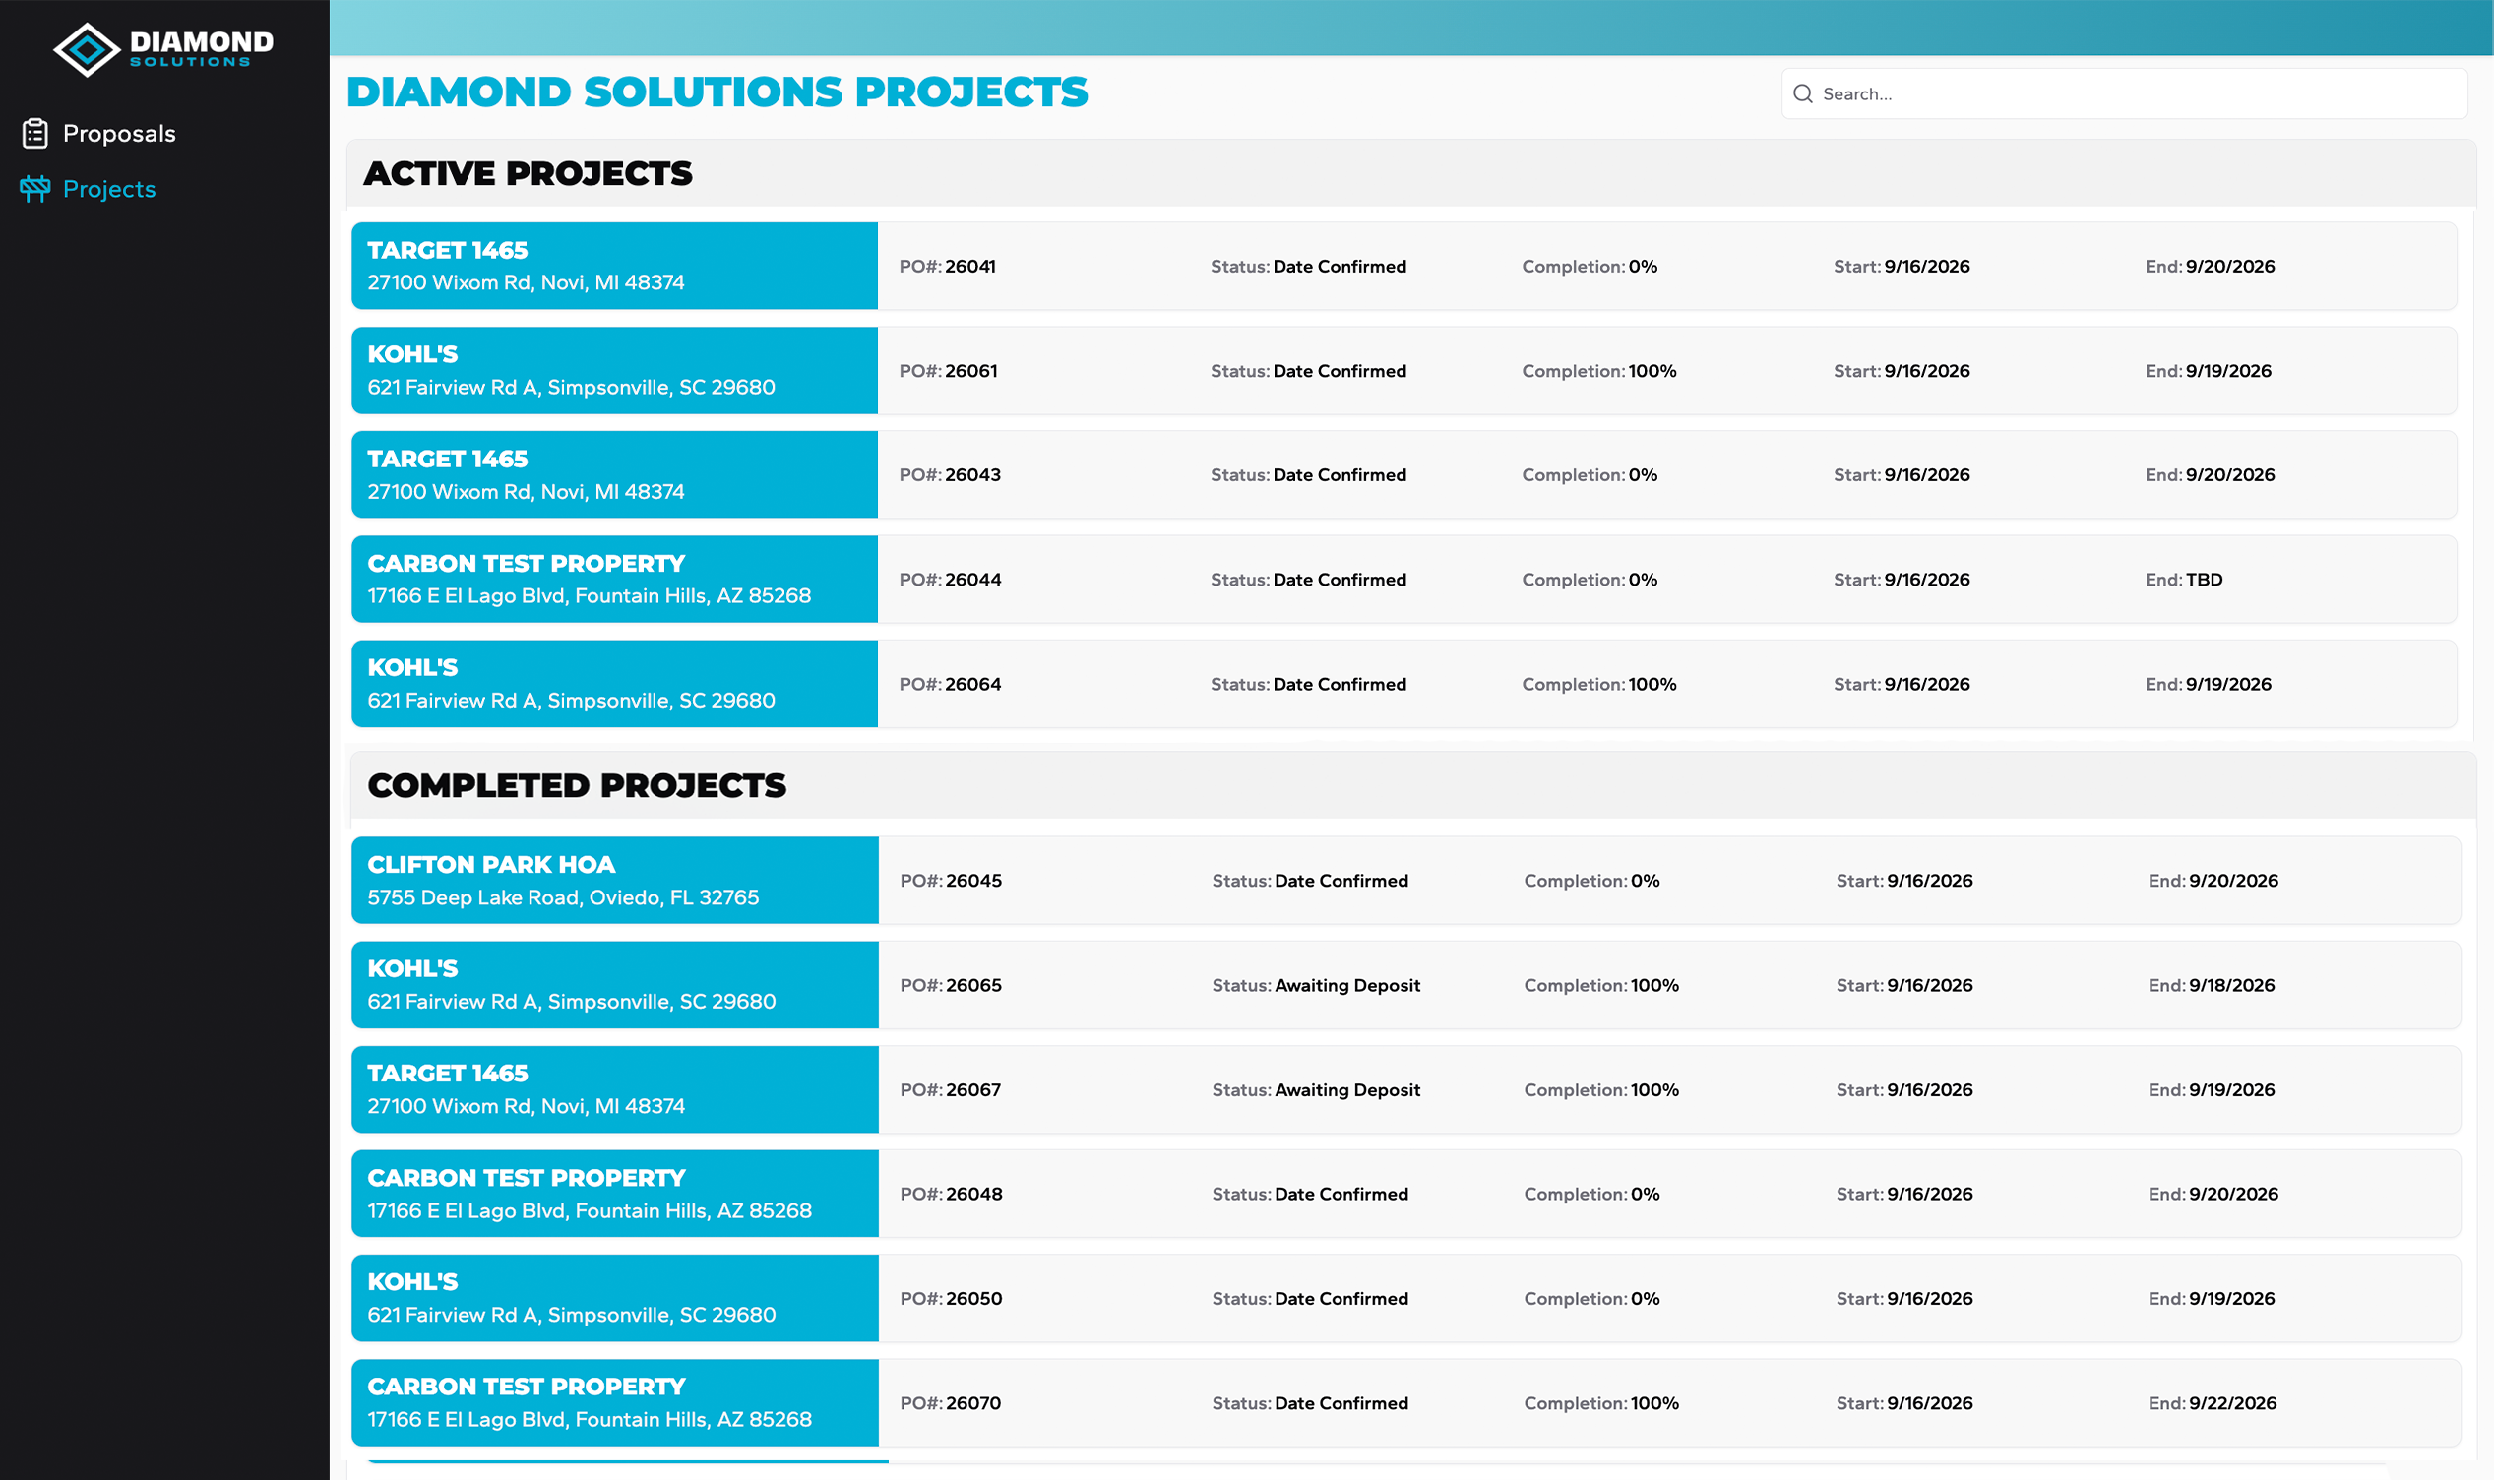The height and width of the screenshot is (1480, 2494).
Task: Click Completion 100% on PO 26067 row
Action: [1601, 1090]
